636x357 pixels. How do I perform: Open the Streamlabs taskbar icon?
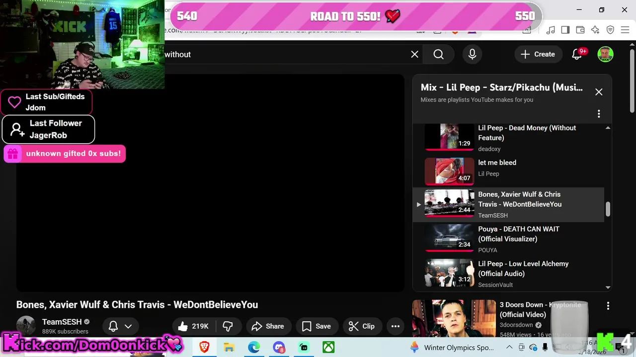coord(304,347)
